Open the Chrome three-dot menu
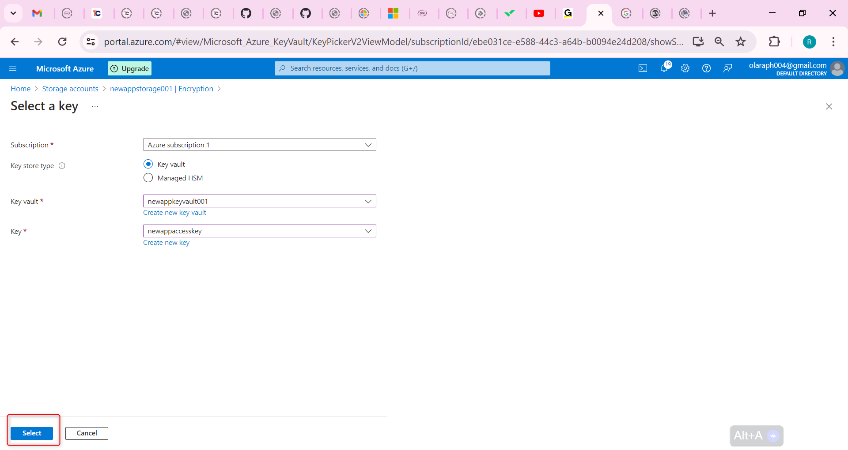The image size is (848, 450). coord(833,42)
